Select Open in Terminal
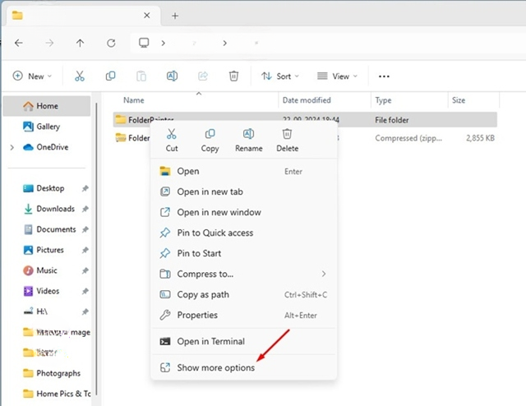 [244, 341]
